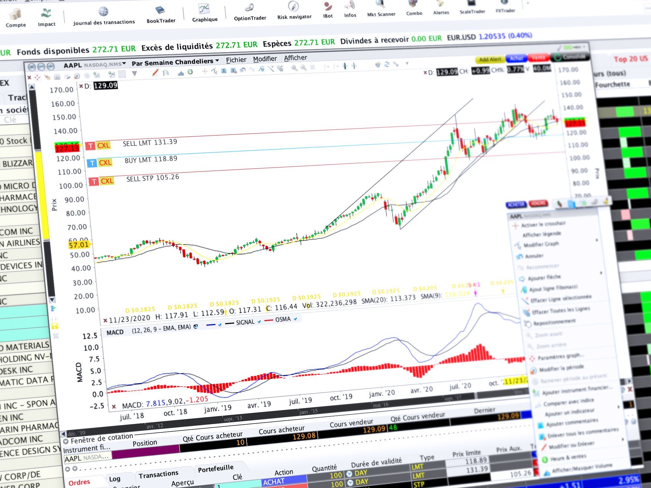Open the Modifier menu

pyautogui.click(x=265, y=59)
